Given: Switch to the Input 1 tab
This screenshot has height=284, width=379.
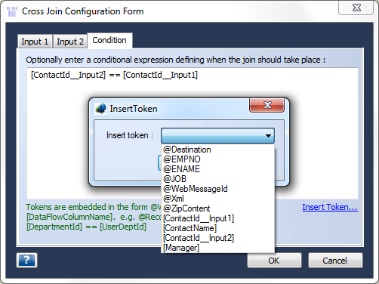Looking at the screenshot, I should pos(35,42).
